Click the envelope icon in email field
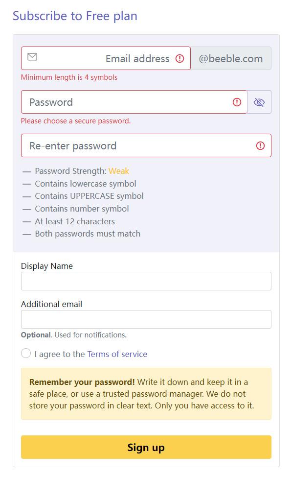 [x=32, y=57]
